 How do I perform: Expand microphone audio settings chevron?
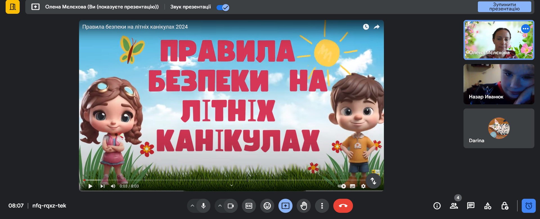(x=192, y=206)
